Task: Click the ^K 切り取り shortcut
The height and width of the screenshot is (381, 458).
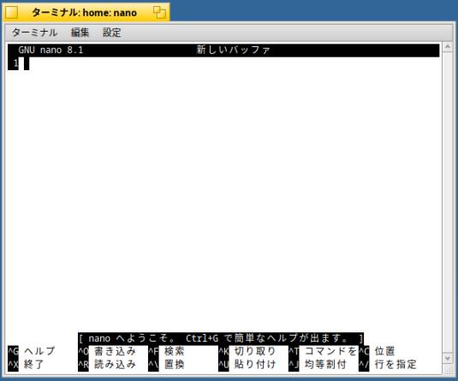Action: coord(247,351)
